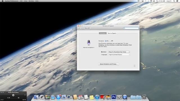Click the Wi-Fi status menu icon

tap(151, 1)
